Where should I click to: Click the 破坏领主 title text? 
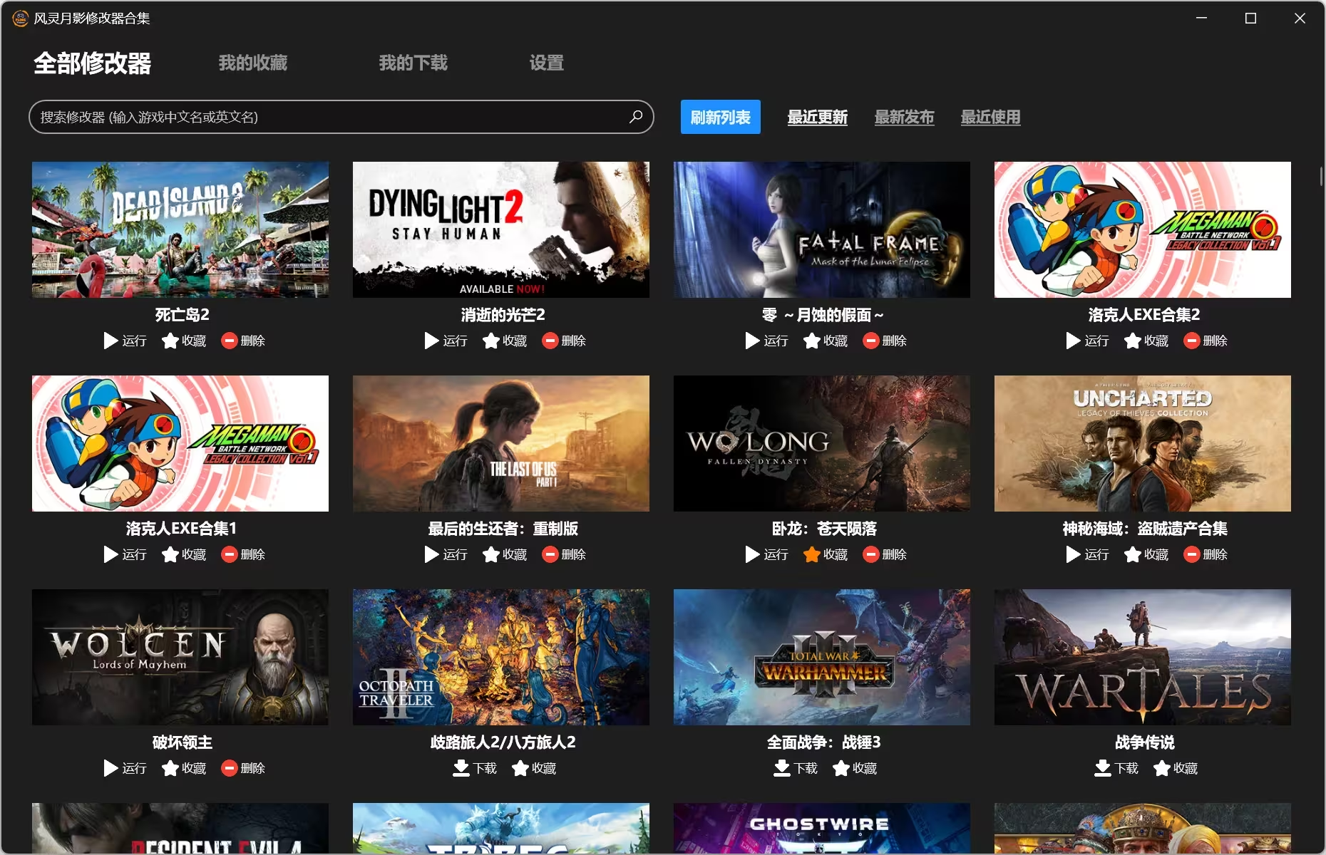pos(182,742)
